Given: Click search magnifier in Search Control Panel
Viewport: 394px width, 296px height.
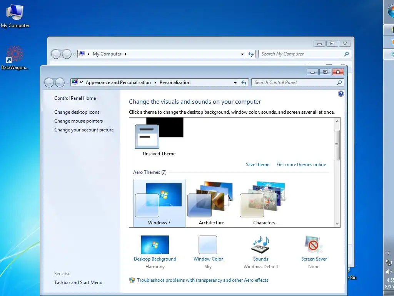Looking at the screenshot, I should [x=339, y=82].
